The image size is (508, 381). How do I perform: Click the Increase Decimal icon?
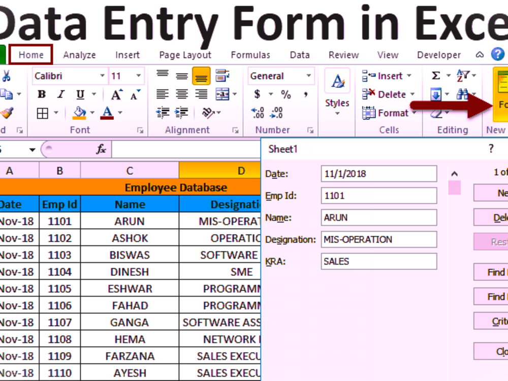[x=258, y=113]
